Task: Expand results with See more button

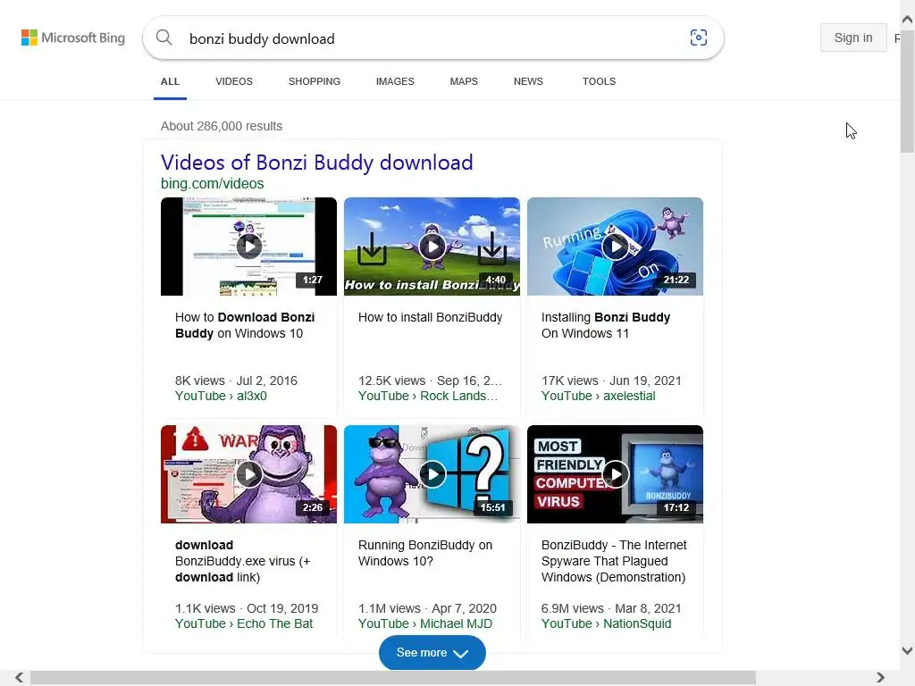Action: point(432,653)
